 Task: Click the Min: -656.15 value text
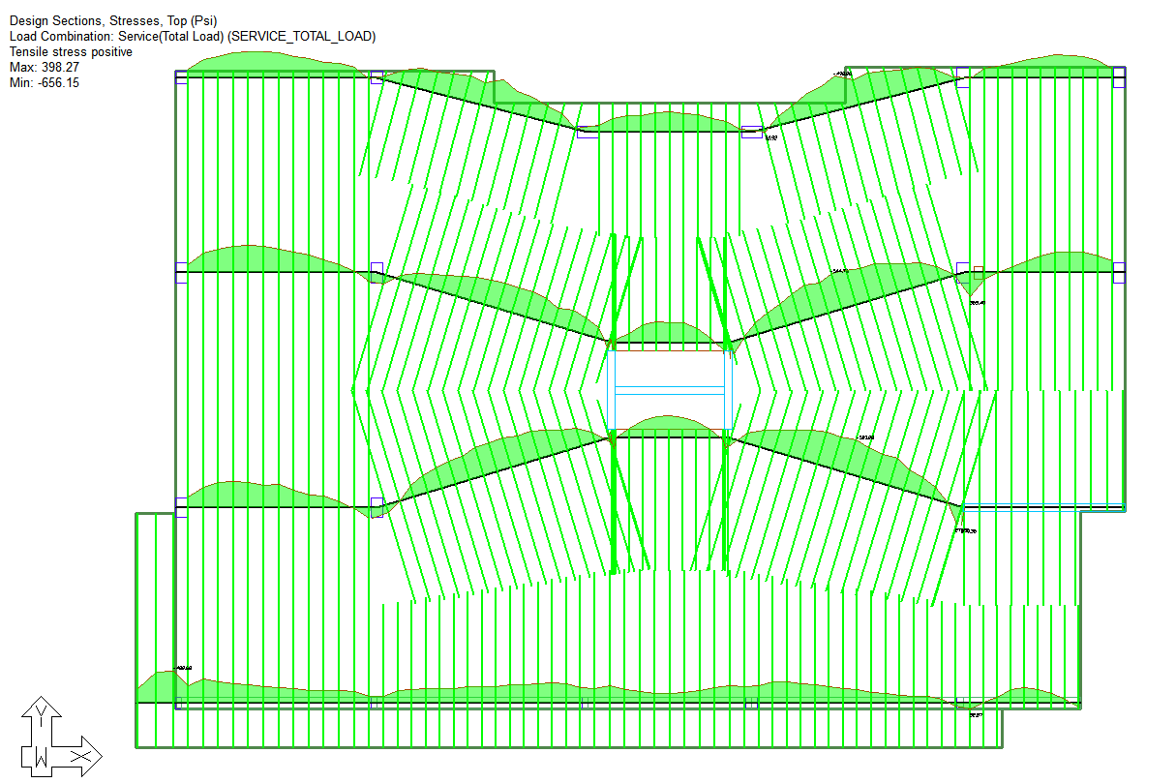(45, 82)
